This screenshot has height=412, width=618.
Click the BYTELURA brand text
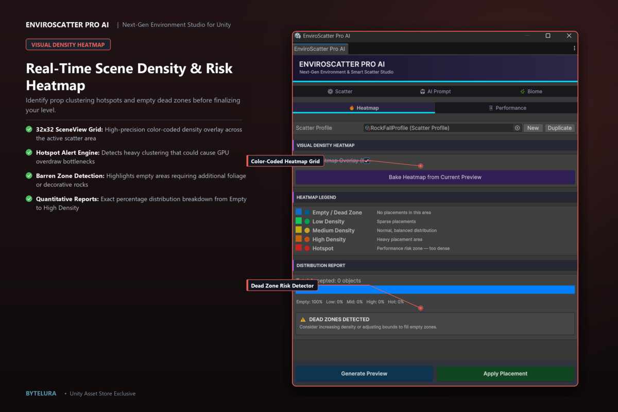(x=42, y=393)
